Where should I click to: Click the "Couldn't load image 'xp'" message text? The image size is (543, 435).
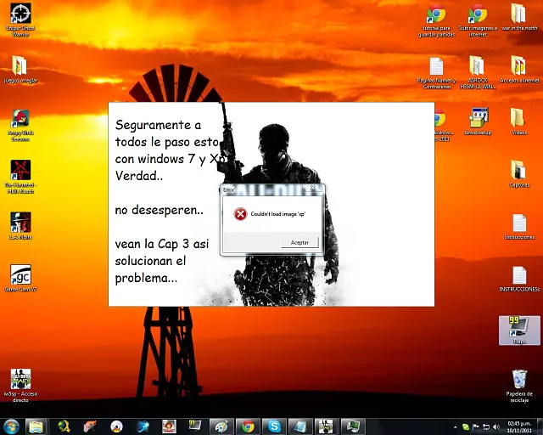coord(278,214)
